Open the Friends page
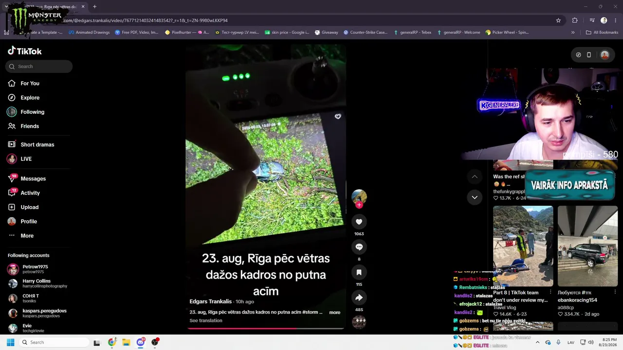The image size is (623, 350). point(30,126)
